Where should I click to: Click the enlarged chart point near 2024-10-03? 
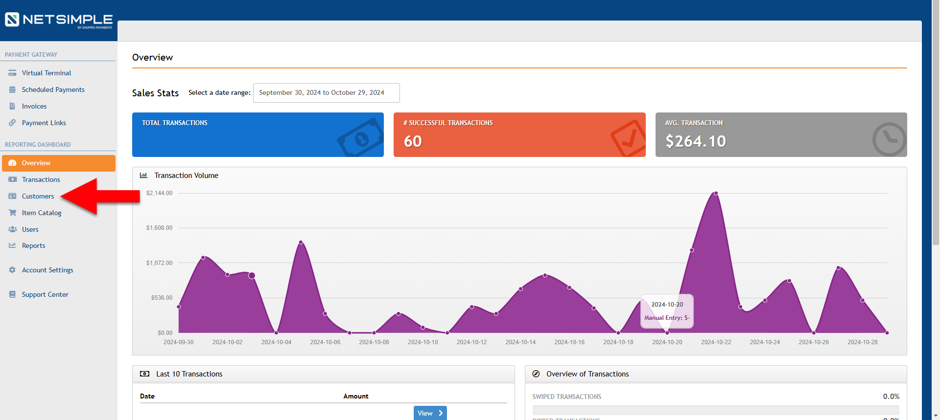252,275
